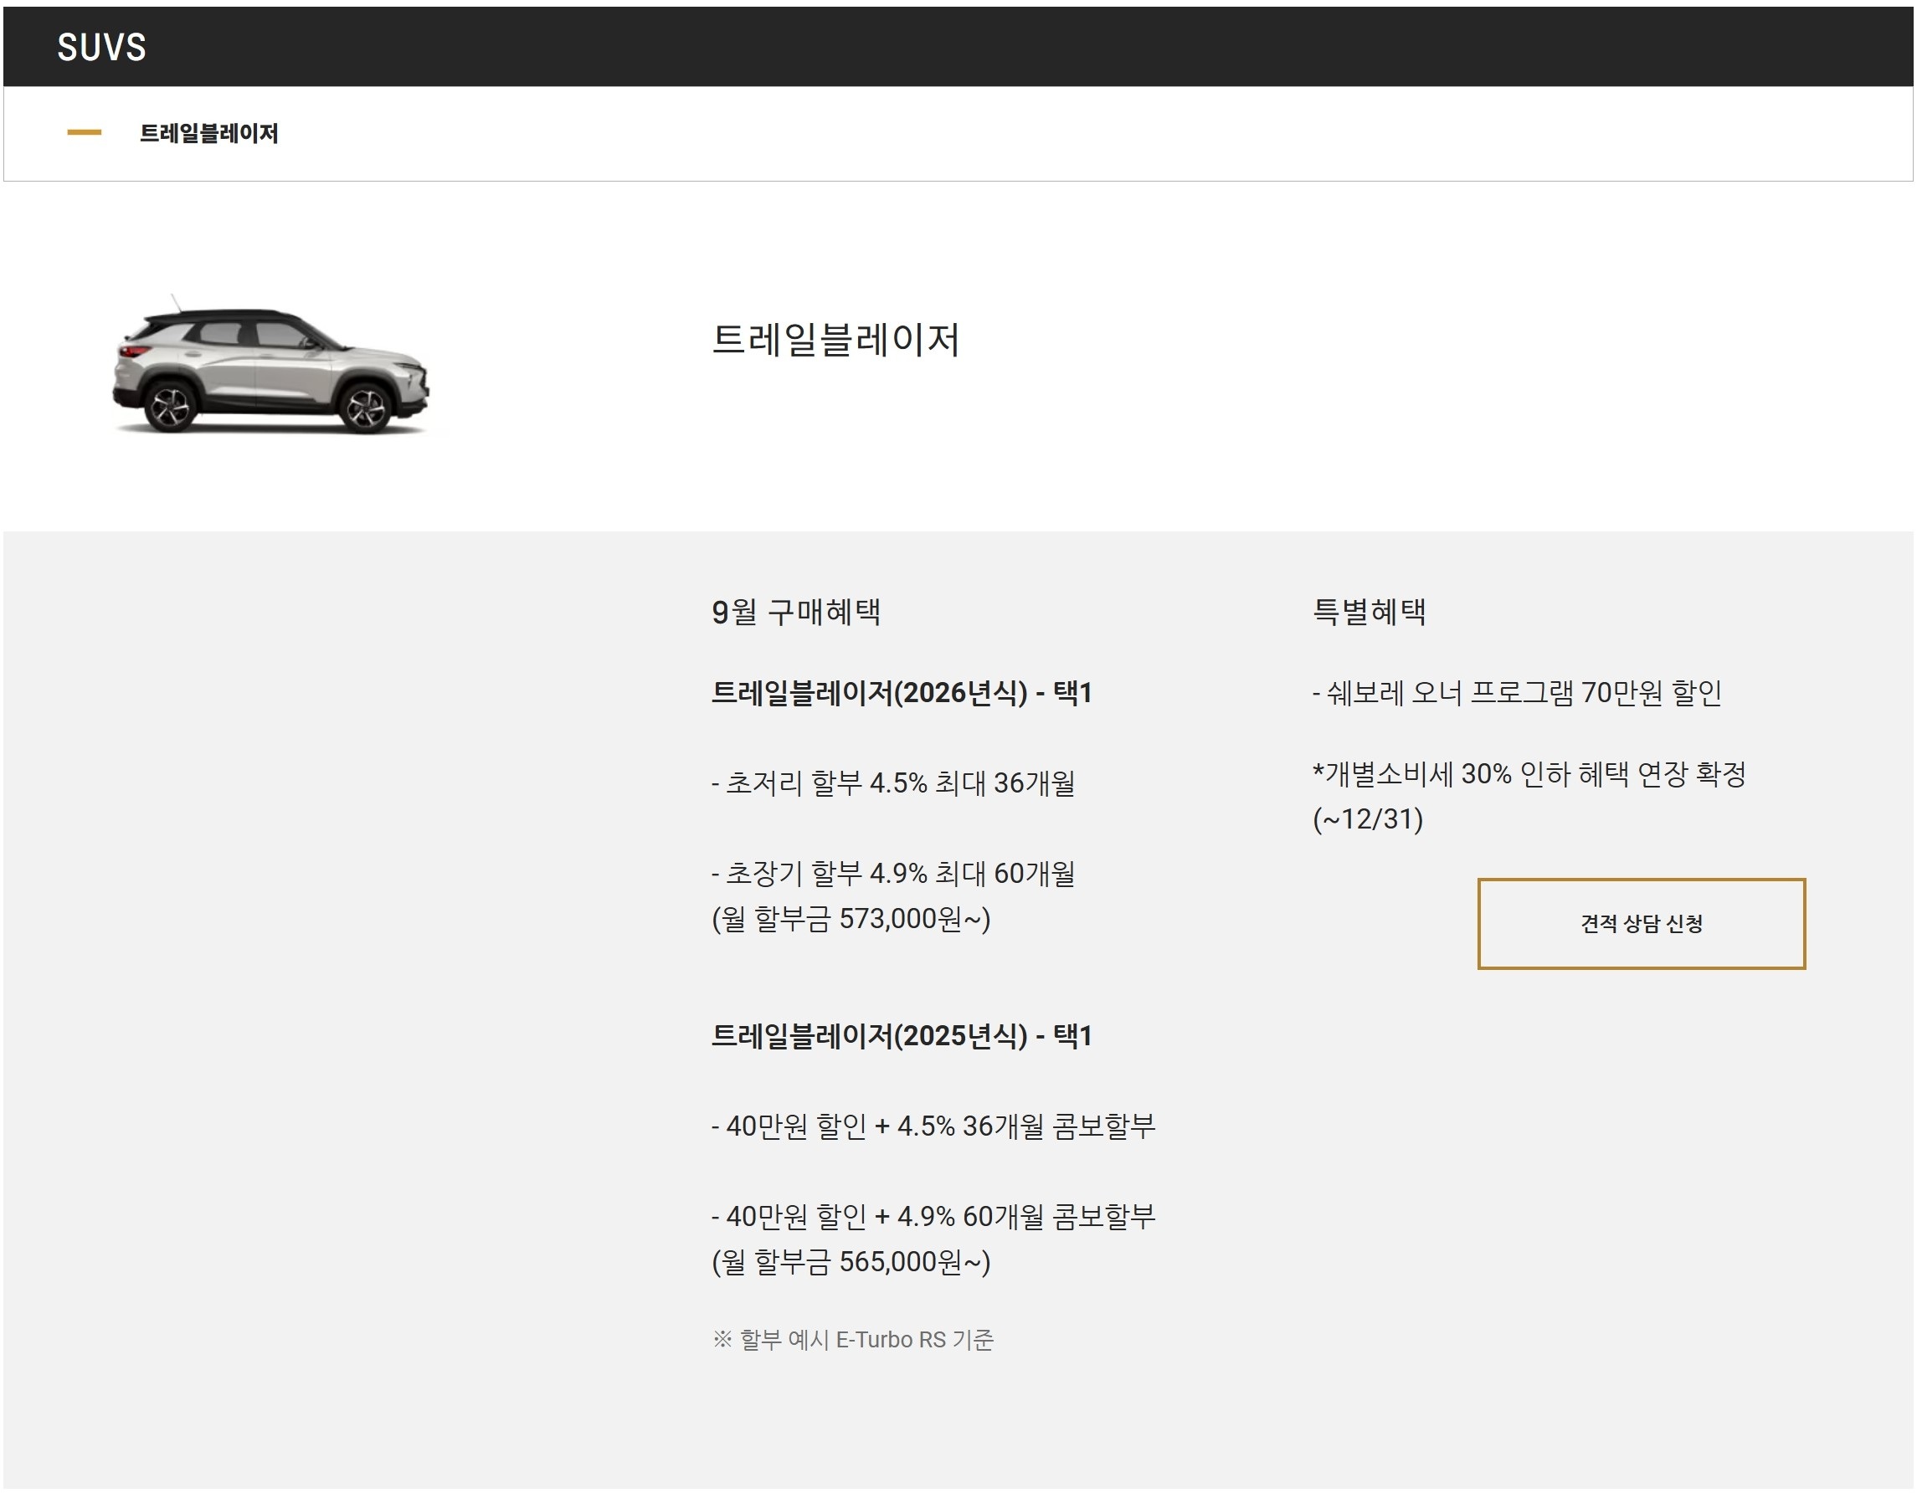Click the E-Turbo RS 기준 footnote
This screenshot has height=1493, width=1917.
pos(852,1341)
